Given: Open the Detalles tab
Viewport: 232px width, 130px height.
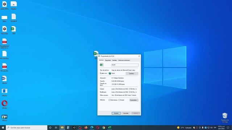Looking at the screenshot, I should [x=115, y=60].
